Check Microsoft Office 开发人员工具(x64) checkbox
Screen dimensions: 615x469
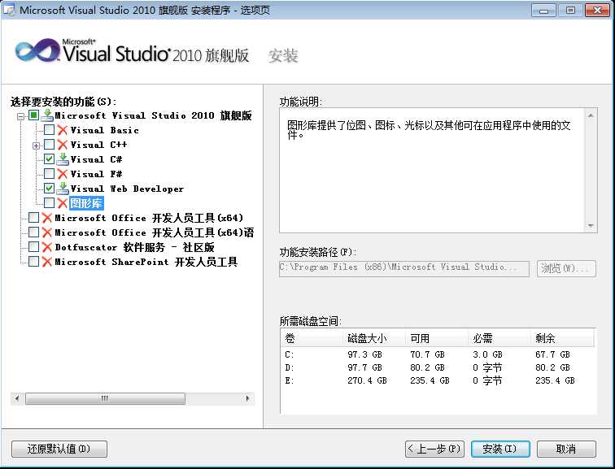coord(34,218)
